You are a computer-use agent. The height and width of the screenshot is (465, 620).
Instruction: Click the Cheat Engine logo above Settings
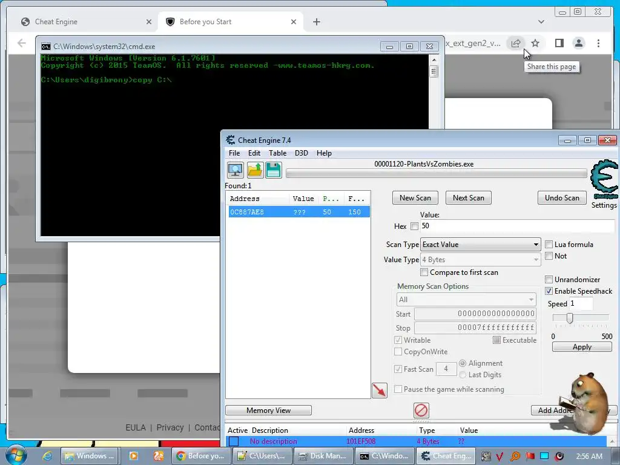click(605, 179)
